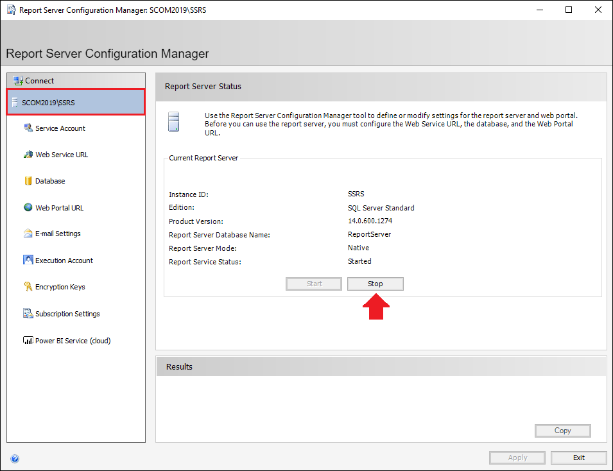Click the Instance ID label
The width and height of the screenshot is (613, 471).
coord(189,194)
